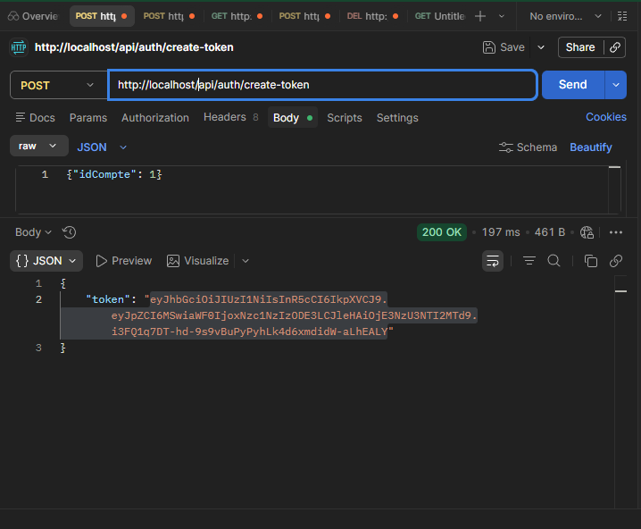Copy the request share link icon
Screen dimensions: 641x529
click(x=614, y=47)
